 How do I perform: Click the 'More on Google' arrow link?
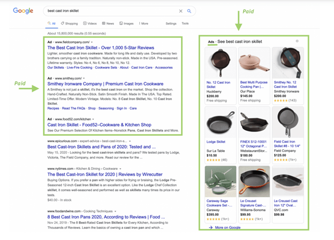(225, 228)
